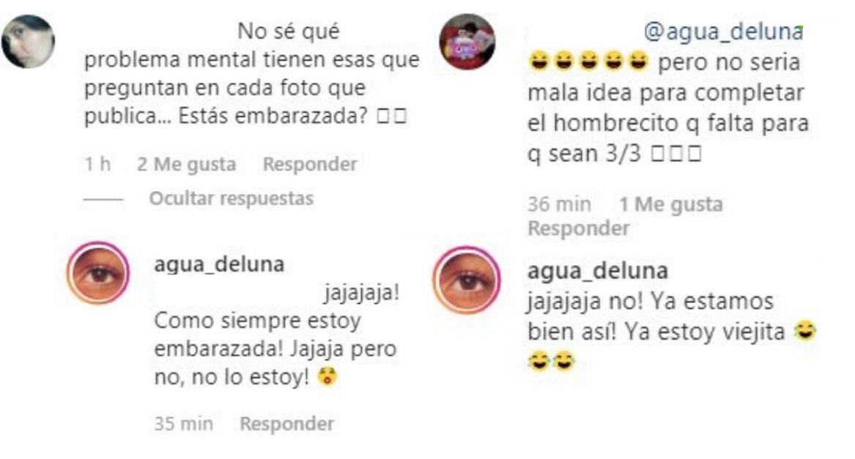Open agua_deluna's eye avatar, right reply

(467, 280)
